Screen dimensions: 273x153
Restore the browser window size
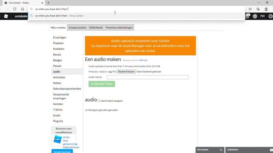(267, 3)
